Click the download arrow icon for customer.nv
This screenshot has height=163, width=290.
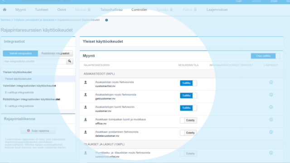pyautogui.click(x=86, y=107)
